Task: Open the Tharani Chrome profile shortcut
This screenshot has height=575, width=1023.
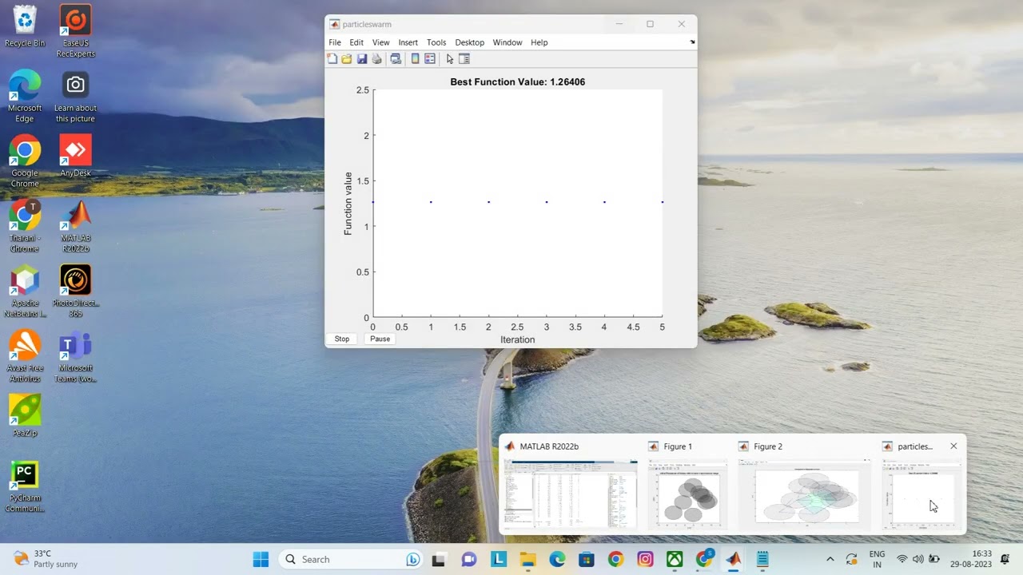Action: tap(25, 226)
